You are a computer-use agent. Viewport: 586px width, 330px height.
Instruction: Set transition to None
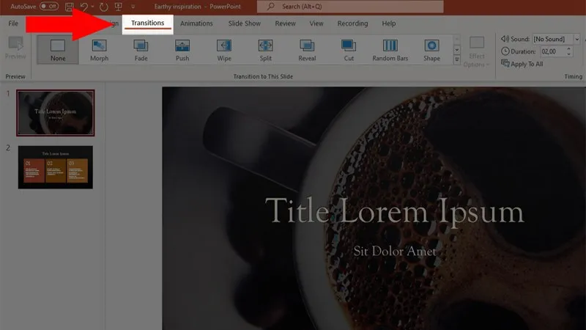pos(57,49)
